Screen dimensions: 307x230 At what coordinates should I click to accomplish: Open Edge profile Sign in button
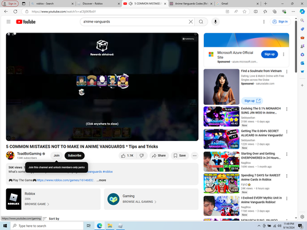pos(10,4)
